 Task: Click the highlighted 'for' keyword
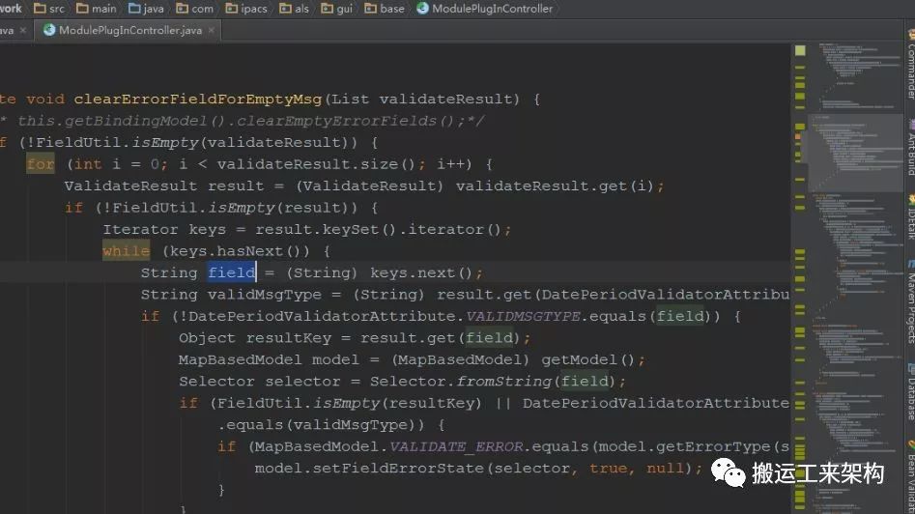coord(41,164)
